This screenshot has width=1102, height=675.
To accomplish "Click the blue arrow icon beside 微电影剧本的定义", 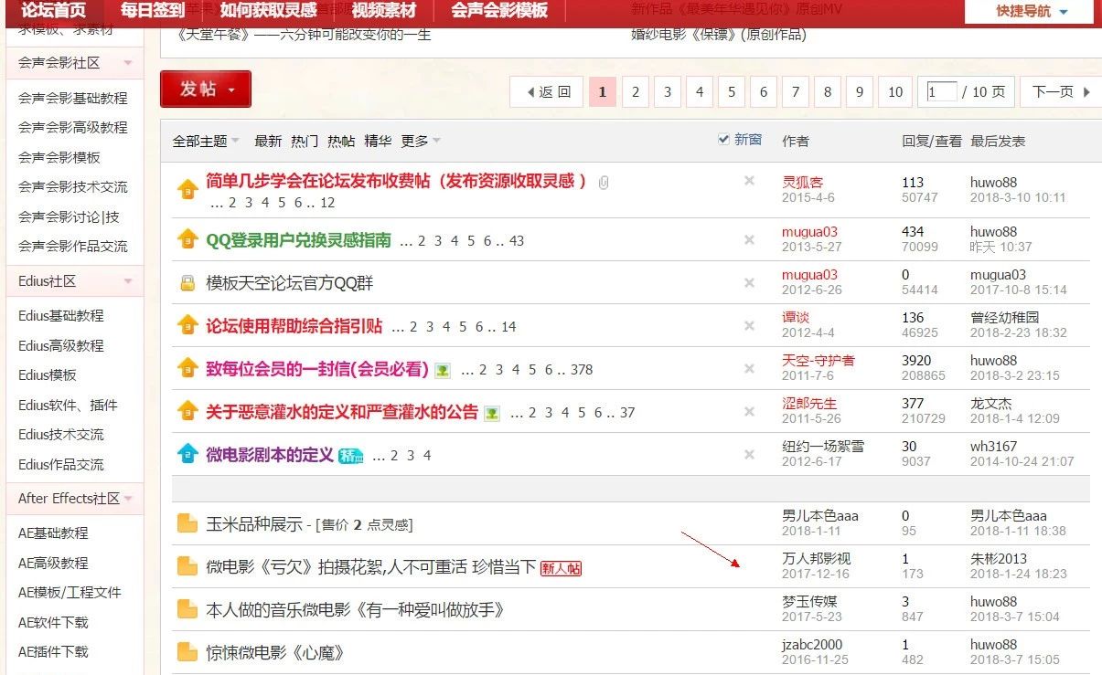I will [x=187, y=454].
